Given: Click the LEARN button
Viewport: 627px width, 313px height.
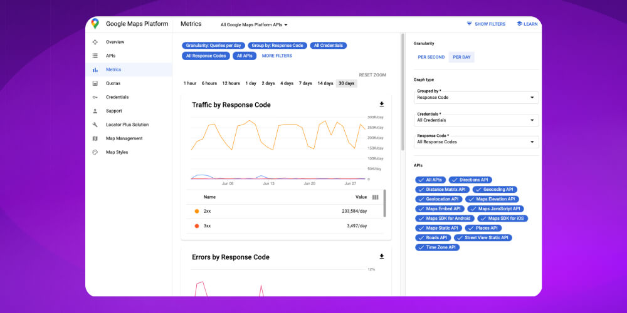Looking at the screenshot, I should [x=527, y=24].
